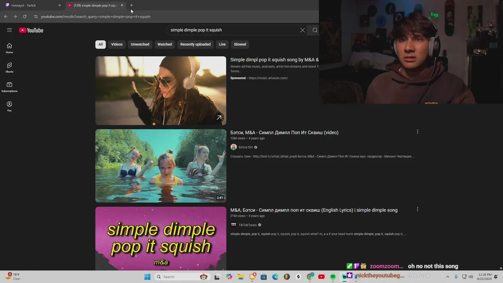This screenshot has width=503, height=283.
Task: Close the hoezayol Twitch tab
Action: click(x=60, y=6)
